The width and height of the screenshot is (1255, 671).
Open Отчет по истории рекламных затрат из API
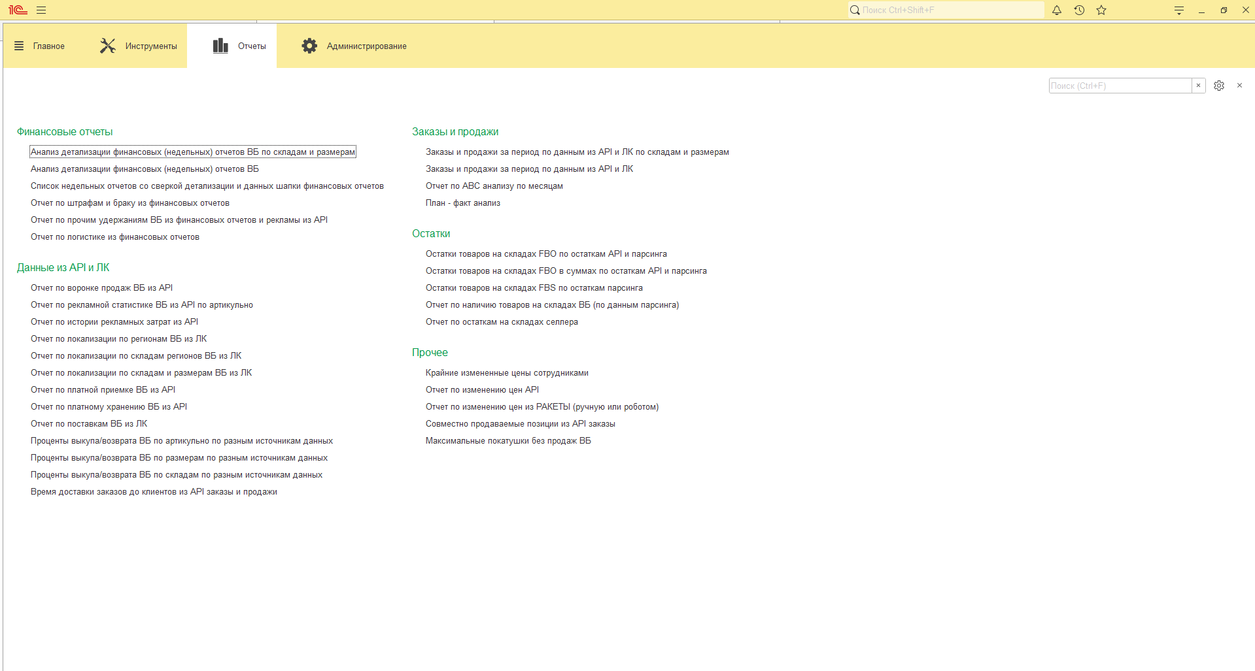[114, 321]
